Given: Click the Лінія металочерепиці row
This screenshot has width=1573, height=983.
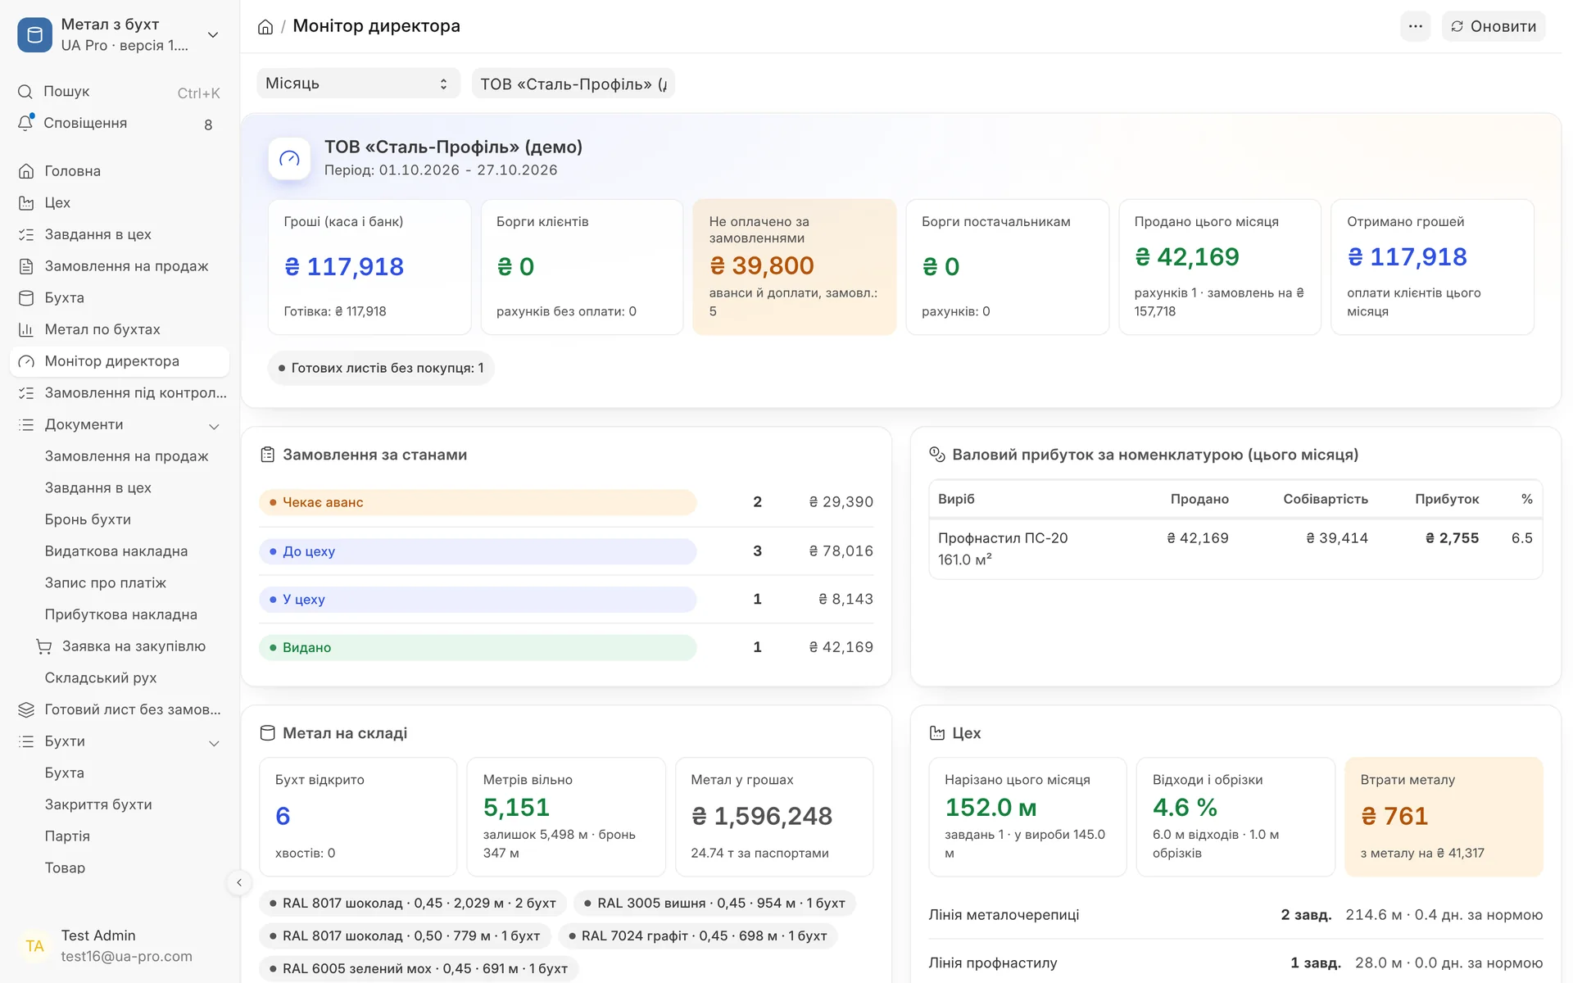Looking at the screenshot, I should pos(1235,915).
